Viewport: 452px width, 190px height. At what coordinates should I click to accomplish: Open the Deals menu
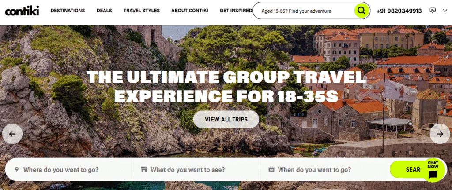click(x=104, y=11)
